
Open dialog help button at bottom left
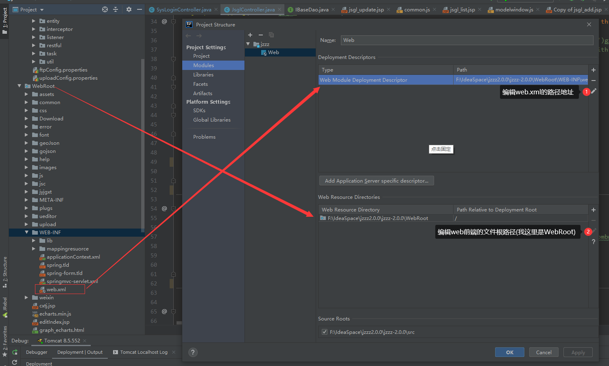coord(193,352)
